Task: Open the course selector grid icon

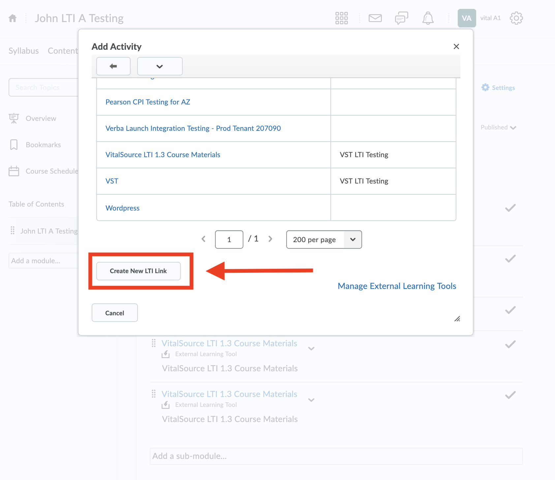Action: coord(341,18)
